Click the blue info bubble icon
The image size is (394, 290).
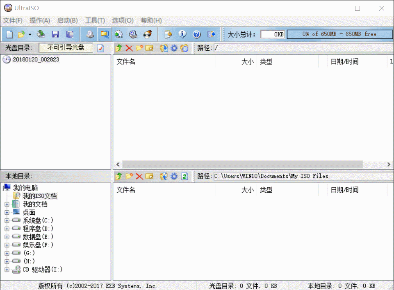pos(182,34)
